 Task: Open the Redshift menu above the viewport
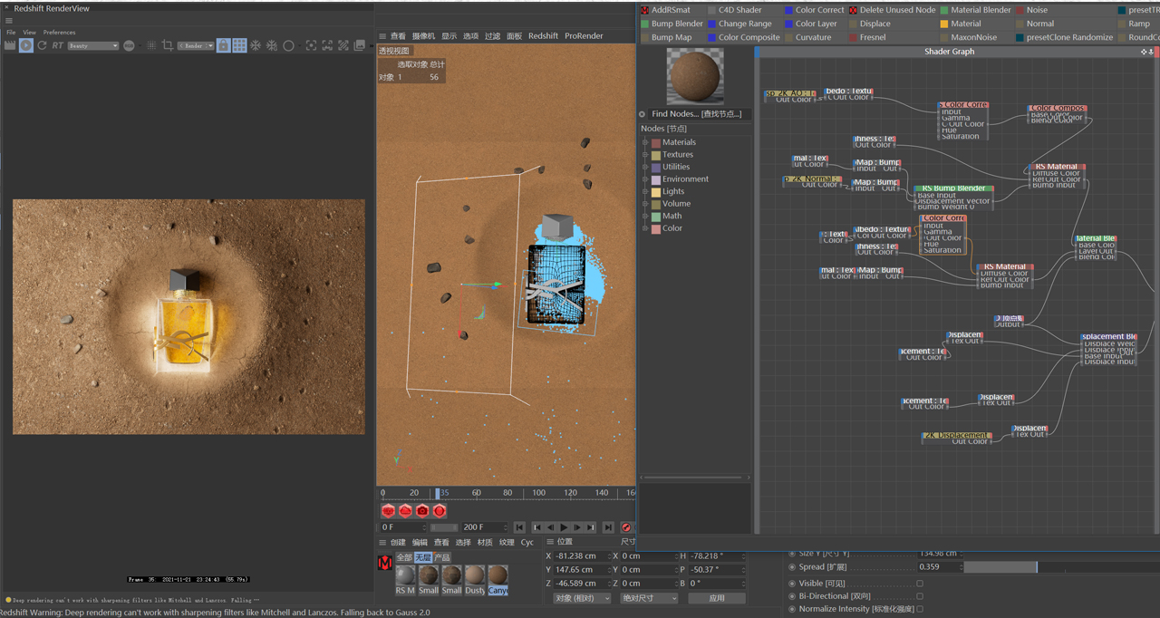point(543,36)
